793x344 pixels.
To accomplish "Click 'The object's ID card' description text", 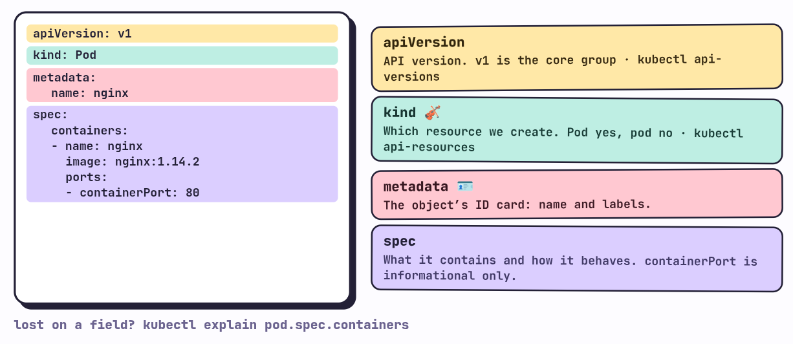I will tap(517, 205).
